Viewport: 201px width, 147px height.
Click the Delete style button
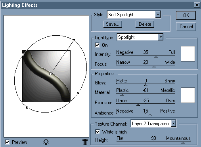(145, 24)
